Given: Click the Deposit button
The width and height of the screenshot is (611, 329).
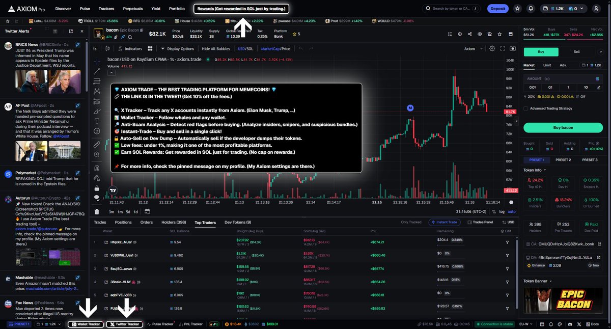Looking at the screenshot, I should [x=498, y=9].
